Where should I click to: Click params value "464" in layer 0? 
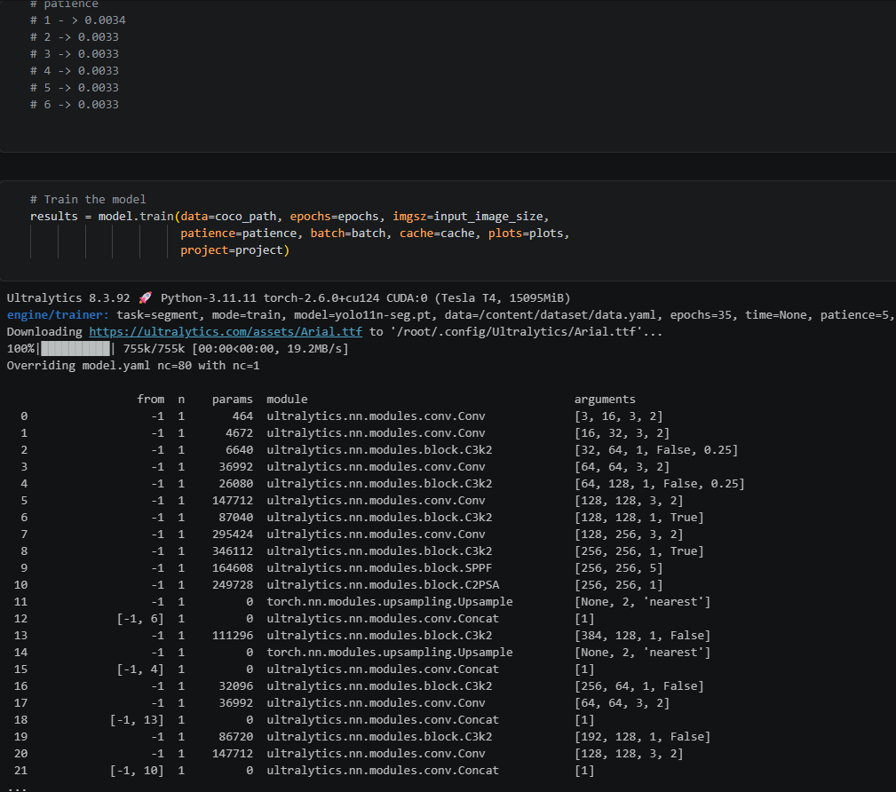pyautogui.click(x=242, y=416)
